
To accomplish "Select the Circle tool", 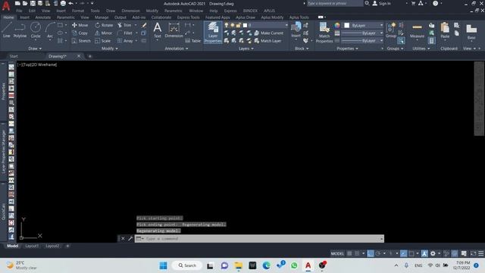I will coord(36,30).
